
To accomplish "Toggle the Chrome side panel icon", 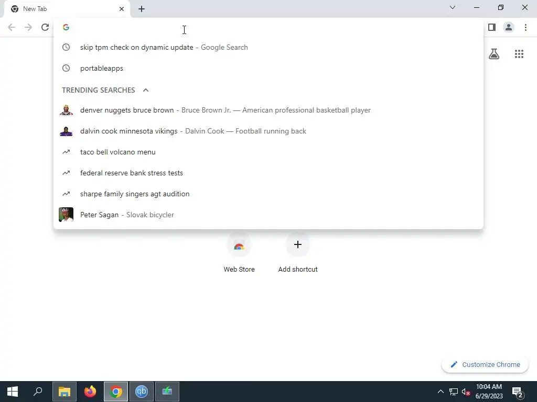I will [492, 27].
